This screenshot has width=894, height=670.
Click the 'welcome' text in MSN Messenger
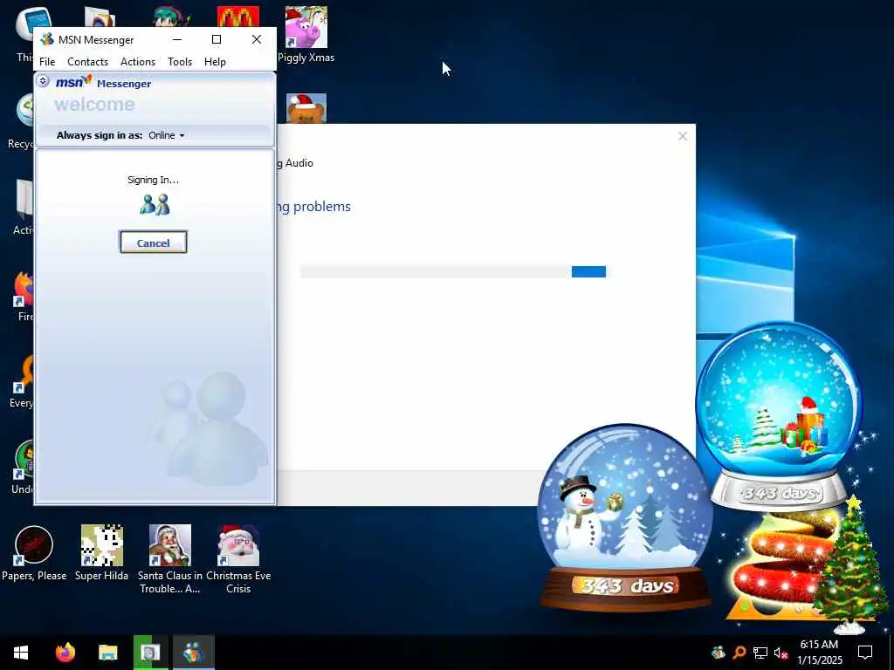coord(94,105)
